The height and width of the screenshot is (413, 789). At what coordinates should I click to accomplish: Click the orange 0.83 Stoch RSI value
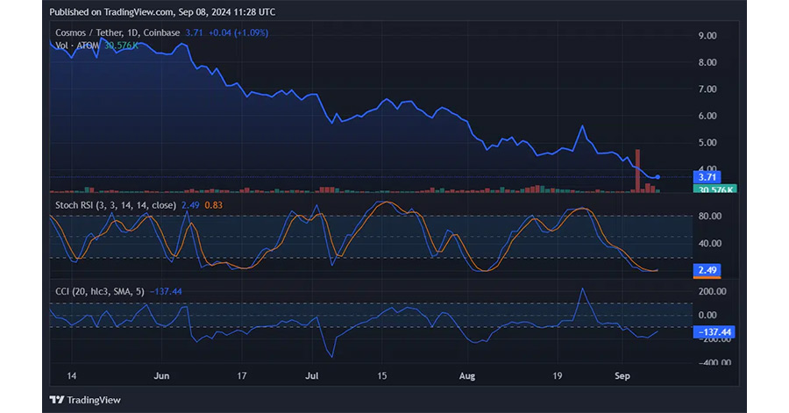tap(213, 205)
